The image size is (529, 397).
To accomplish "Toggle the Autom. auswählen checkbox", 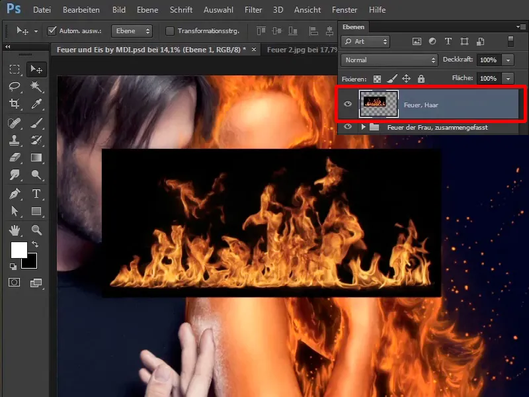I will click(x=52, y=30).
